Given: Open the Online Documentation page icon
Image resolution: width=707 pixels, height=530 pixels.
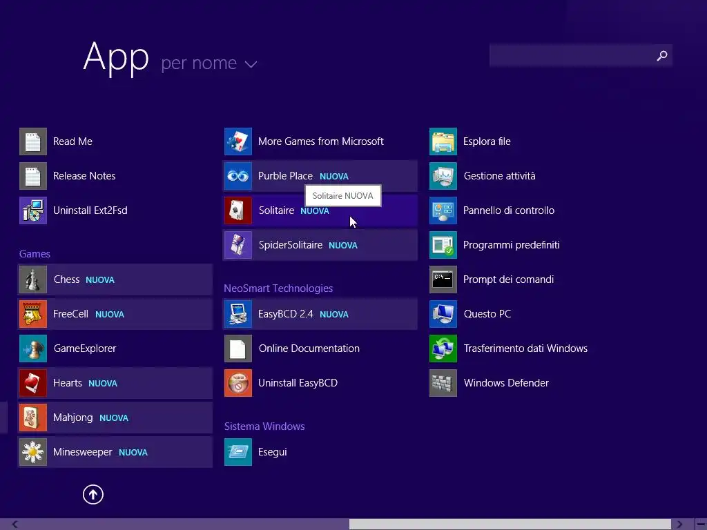Looking at the screenshot, I should (238, 349).
